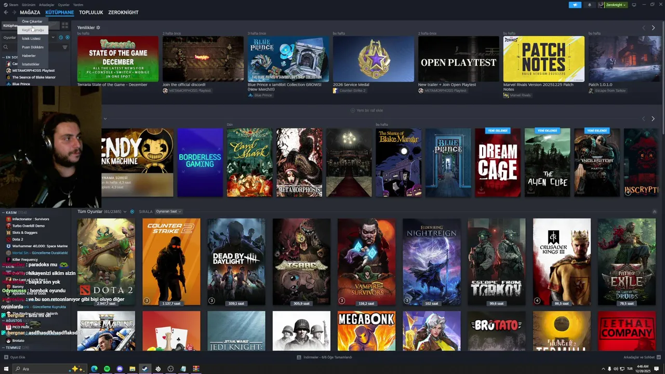Open the Oynanan Saat sort dropdown
665x374 pixels.
(169, 211)
